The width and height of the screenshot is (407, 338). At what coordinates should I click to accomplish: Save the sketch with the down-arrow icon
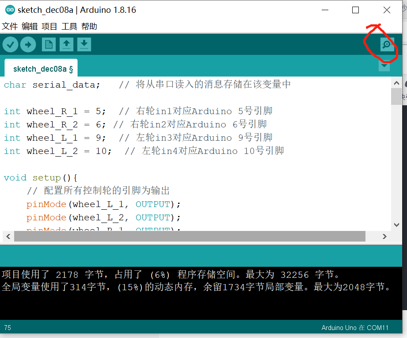(84, 44)
